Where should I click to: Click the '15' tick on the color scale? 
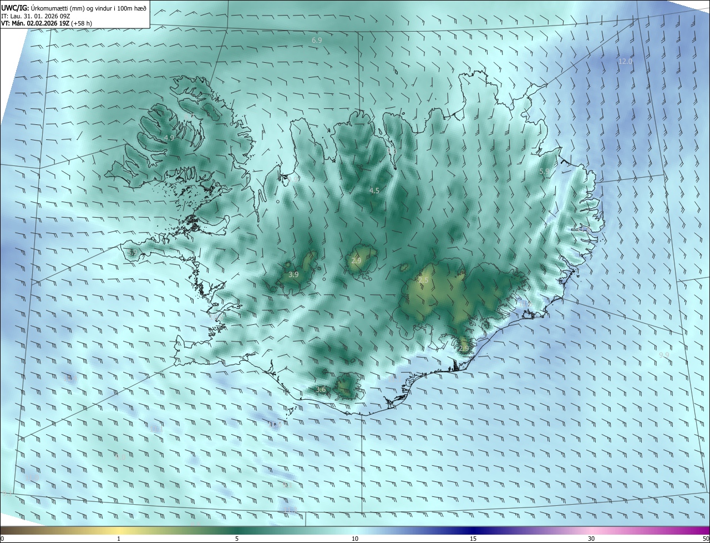pos(473,539)
